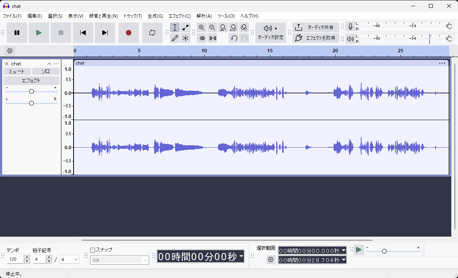
Task: Zoom in on the waveform
Action: (x=201, y=28)
